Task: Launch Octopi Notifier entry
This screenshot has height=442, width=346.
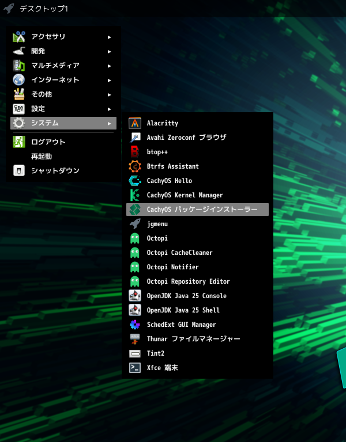Action: click(x=197, y=267)
